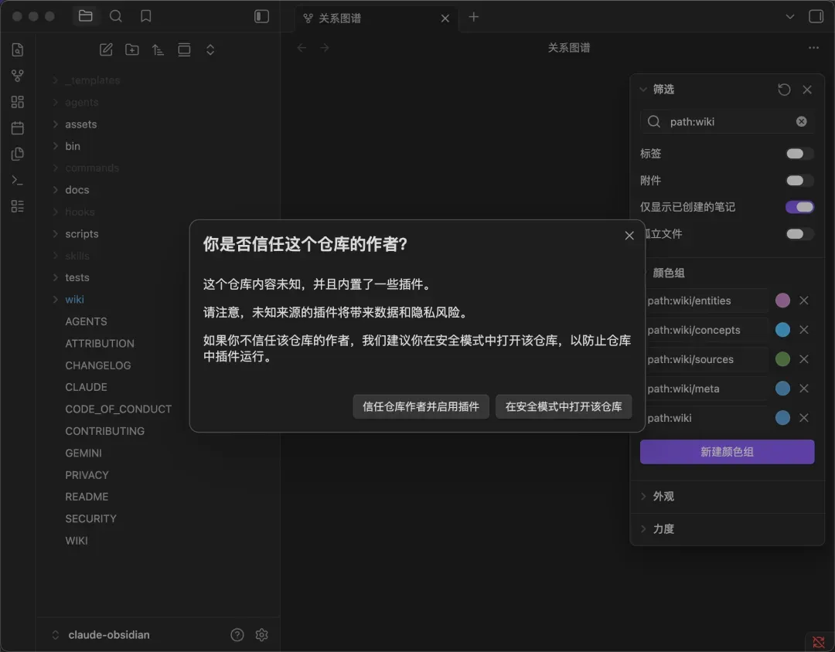
Task: Open the bookmarks icon
Action: point(145,16)
